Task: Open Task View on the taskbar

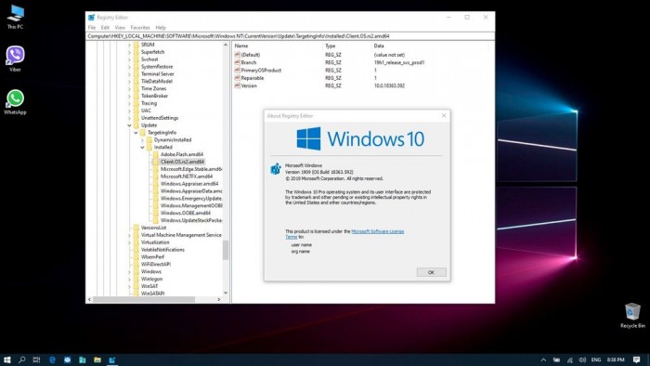Action: coord(36,359)
